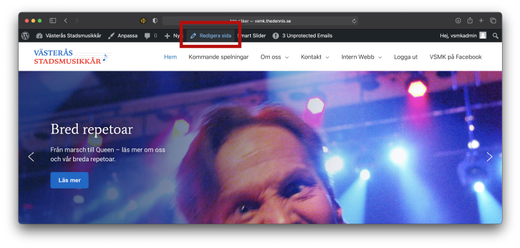
Task: Open the privacy shield report icon
Action: [155, 21]
